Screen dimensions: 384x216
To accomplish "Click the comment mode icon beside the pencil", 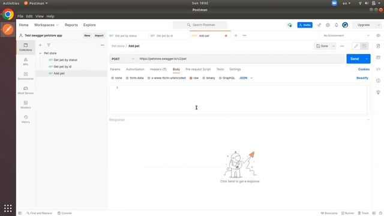I will (364, 46).
